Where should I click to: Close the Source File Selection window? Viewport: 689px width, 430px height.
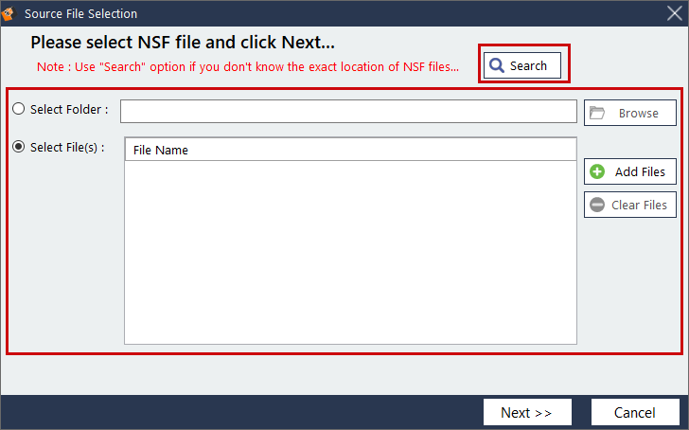point(674,13)
